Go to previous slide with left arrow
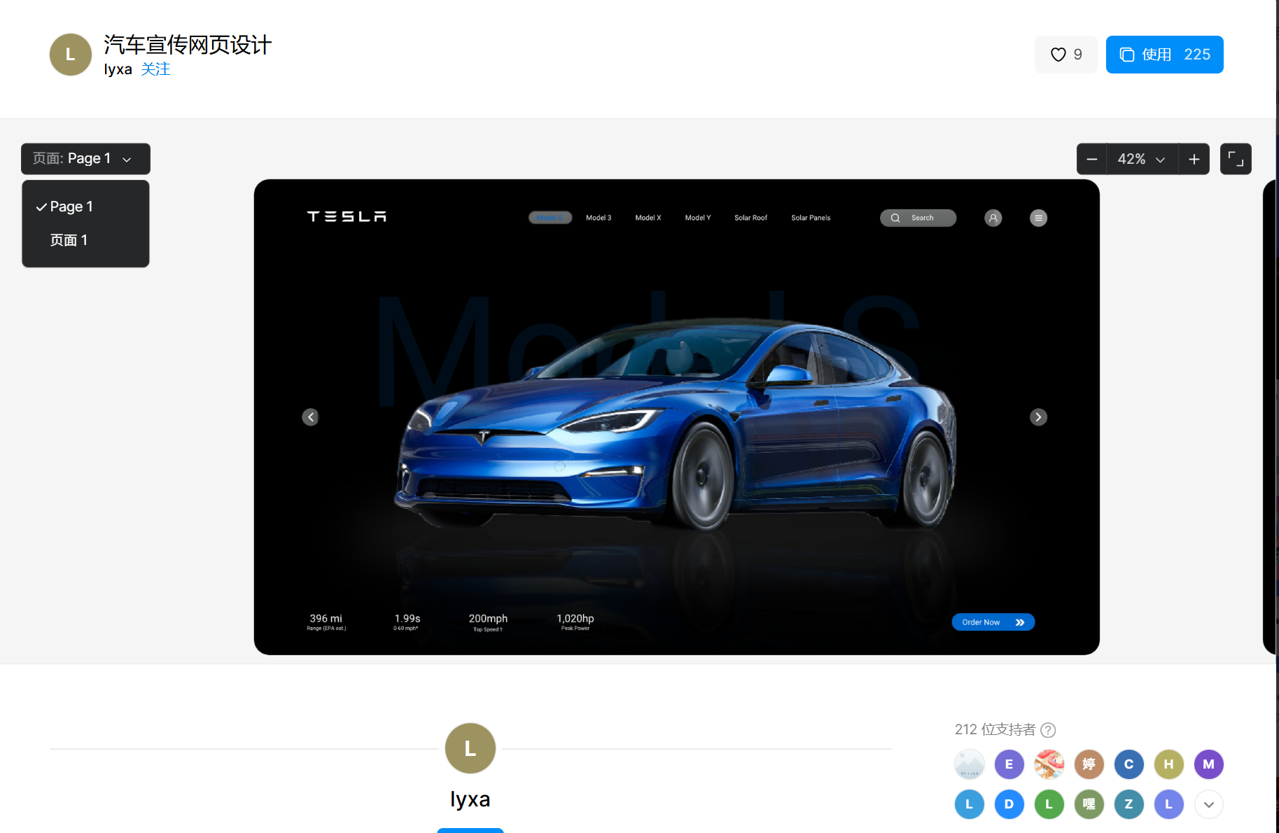This screenshot has width=1279, height=833. tap(310, 417)
